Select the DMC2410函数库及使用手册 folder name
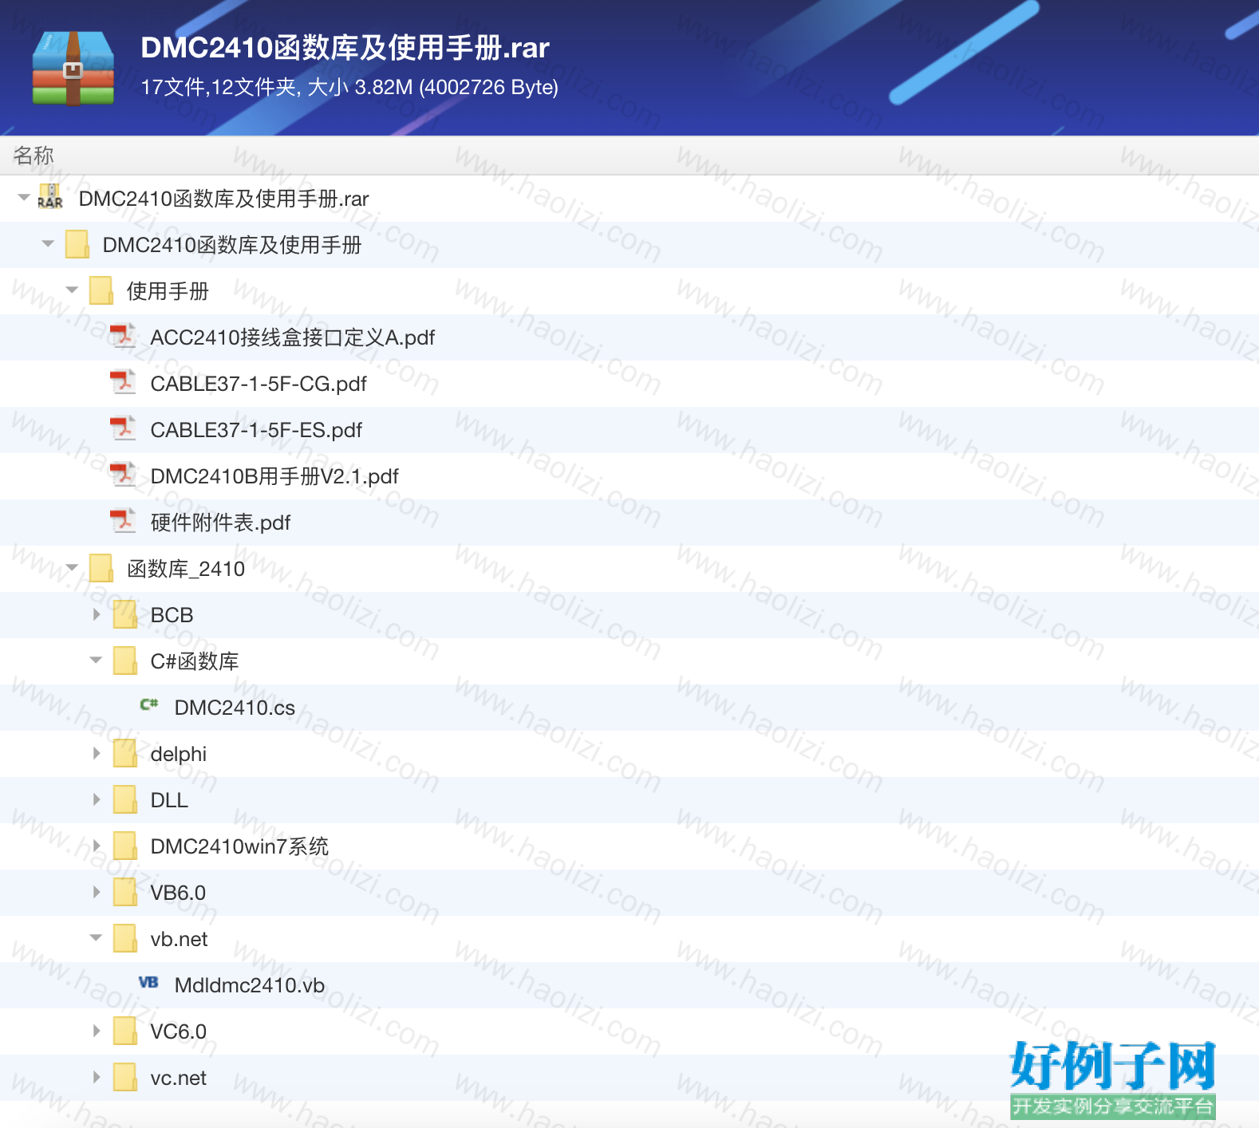Viewport: 1259px width, 1128px height. pos(232,245)
